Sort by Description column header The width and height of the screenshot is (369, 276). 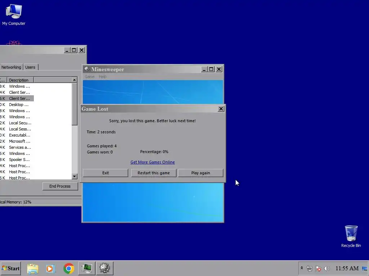[20, 80]
